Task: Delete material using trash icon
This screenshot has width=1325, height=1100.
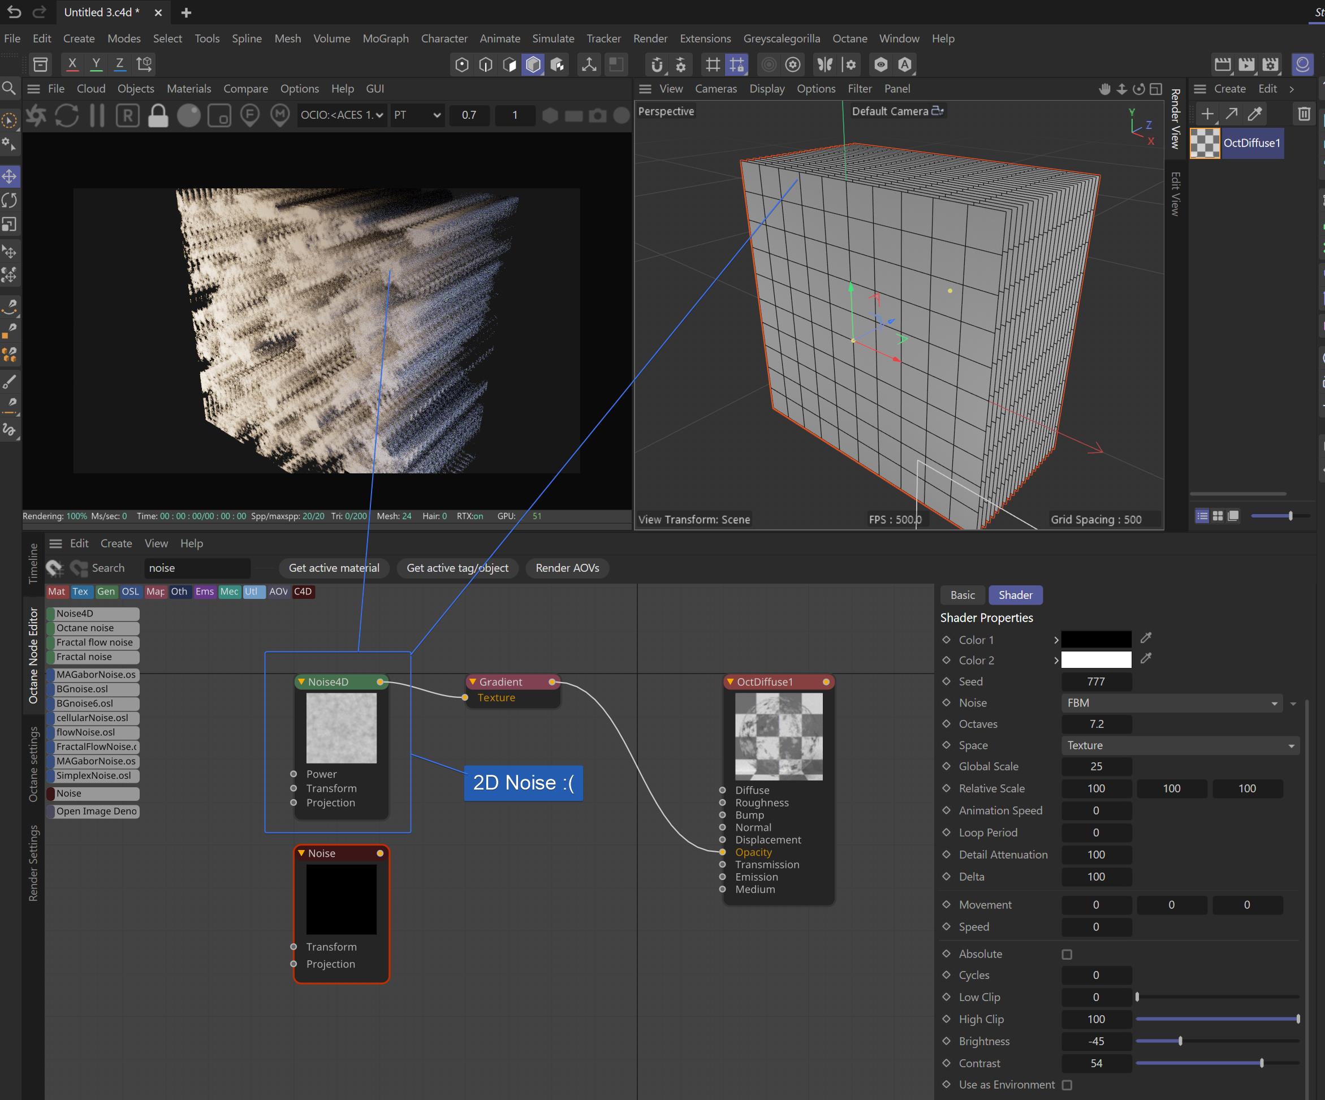Action: pos(1304,114)
